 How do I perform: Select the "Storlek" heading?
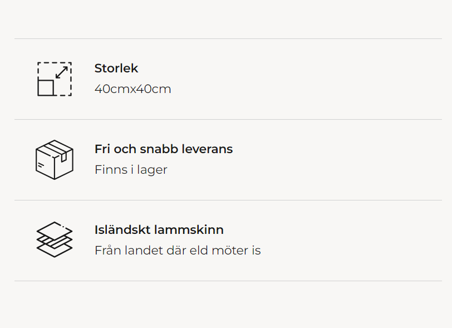(x=116, y=68)
